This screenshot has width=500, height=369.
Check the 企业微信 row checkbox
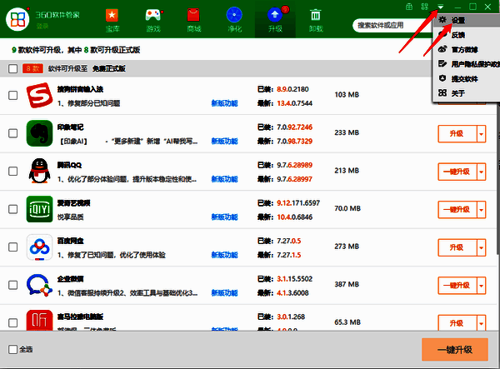point(13,285)
